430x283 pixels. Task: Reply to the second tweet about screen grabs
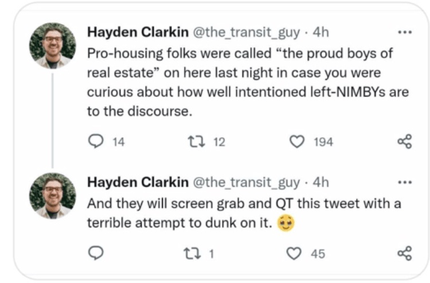point(95,253)
